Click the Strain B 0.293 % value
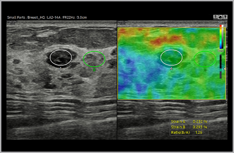The height and width of the screenshot is (153, 234). [200, 127]
